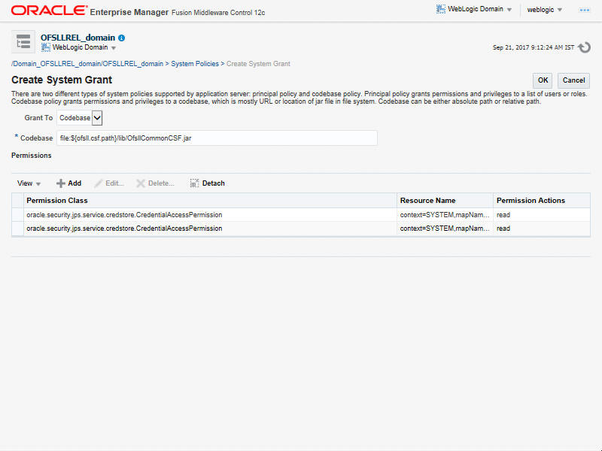602x451 pixels.
Task: Refresh page using the circular arrow icon
Action: point(585,47)
